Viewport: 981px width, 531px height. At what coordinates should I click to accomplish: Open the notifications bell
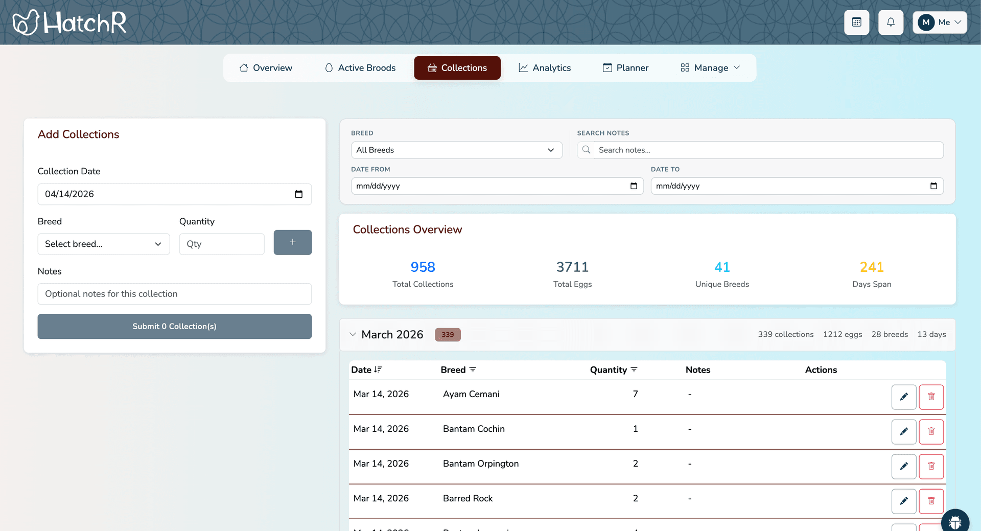point(891,22)
